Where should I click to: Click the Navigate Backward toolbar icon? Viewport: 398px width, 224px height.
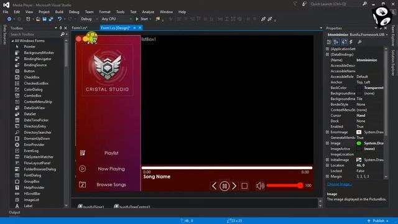(9, 19)
